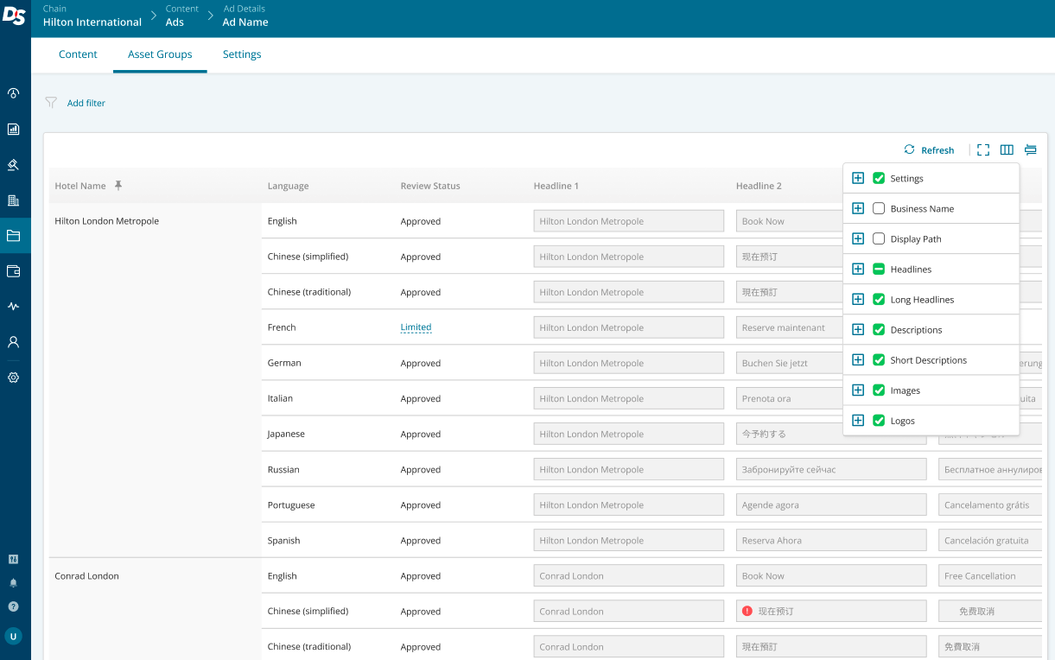Uncheck the Logos checkbox
The height and width of the screenshot is (660, 1055).
point(879,420)
